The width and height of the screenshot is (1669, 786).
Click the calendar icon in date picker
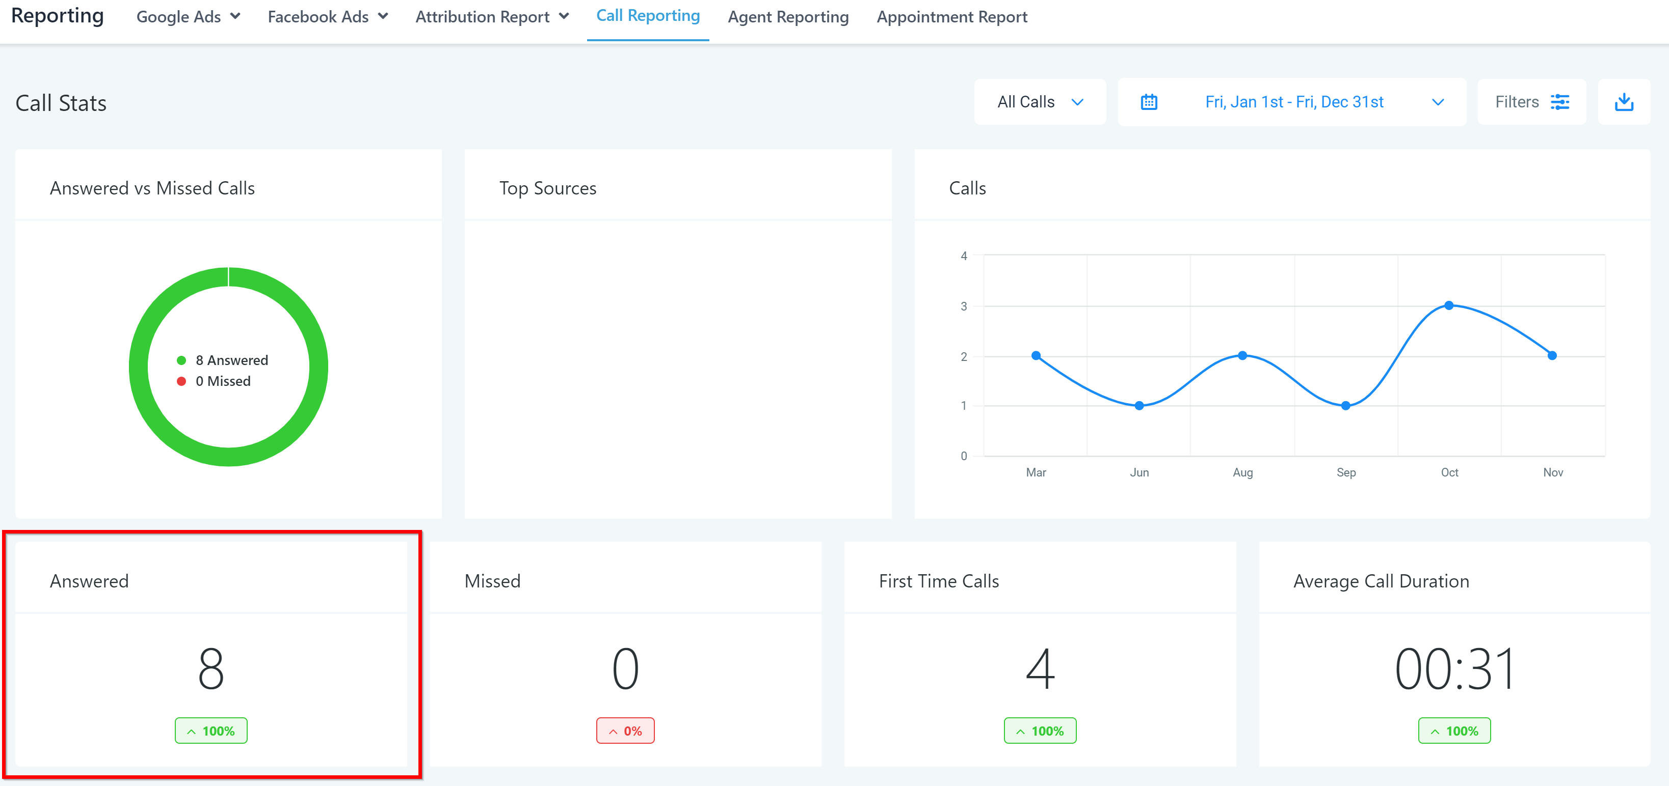click(1149, 102)
